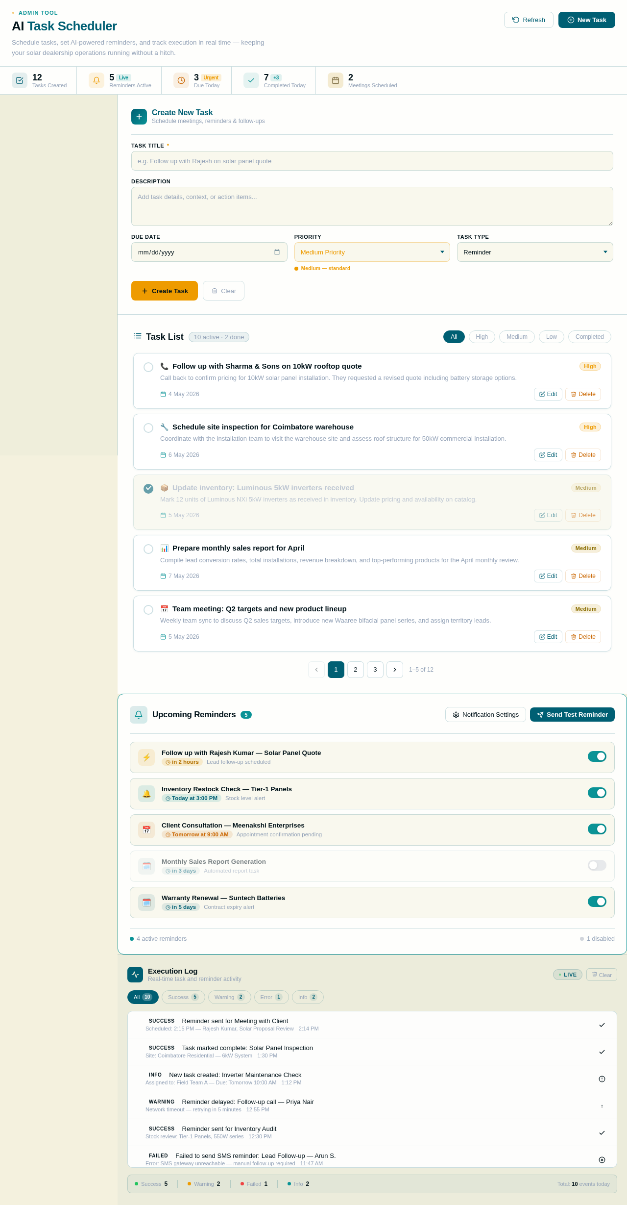The image size is (627, 1205).
Task: Clear the Execution Log
Action: pos(602,975)
